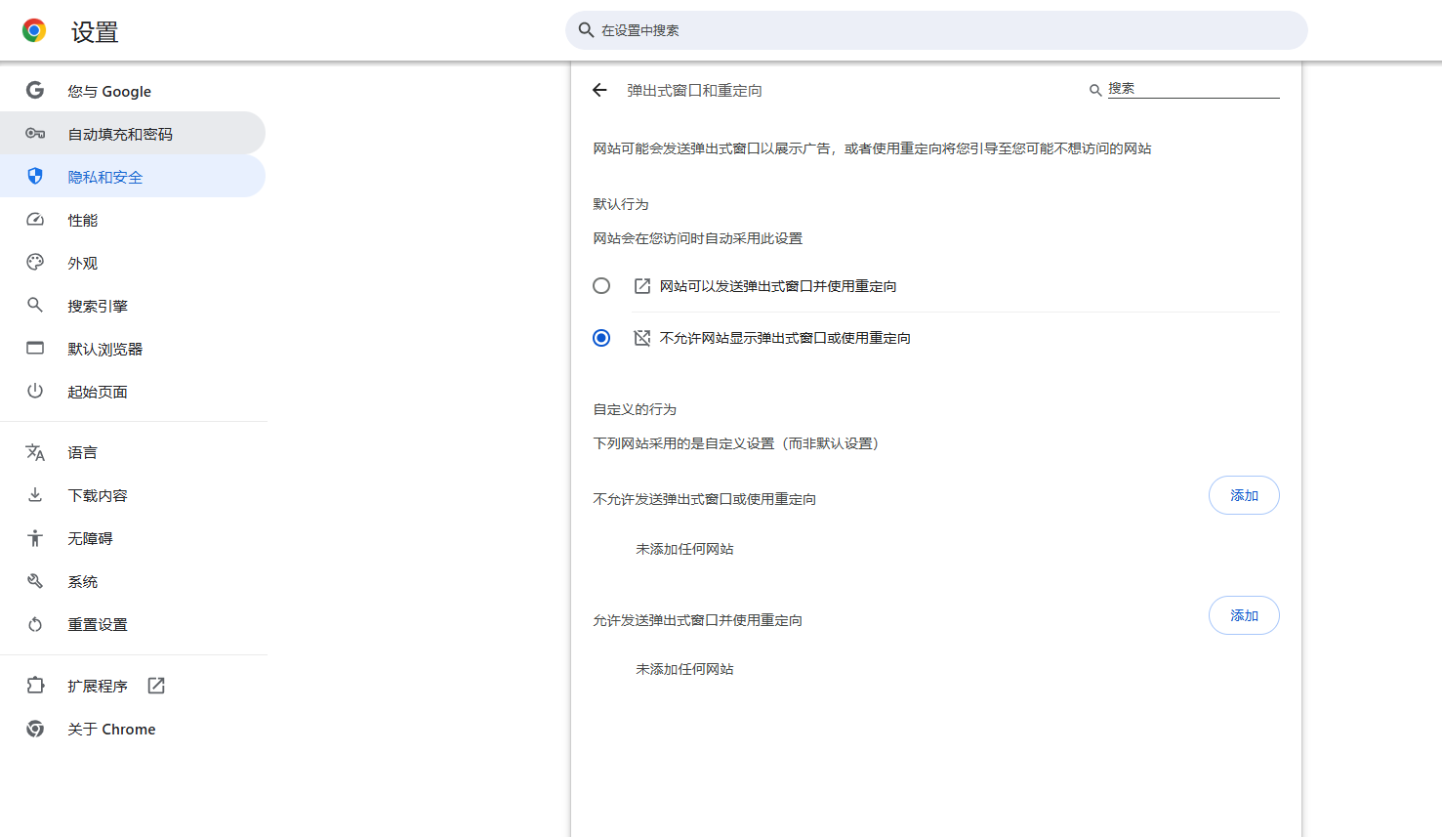This screenshot has height=837, width=1442.
Task: Click the accessibility figure icon for 无障碍
Action: 35,538
